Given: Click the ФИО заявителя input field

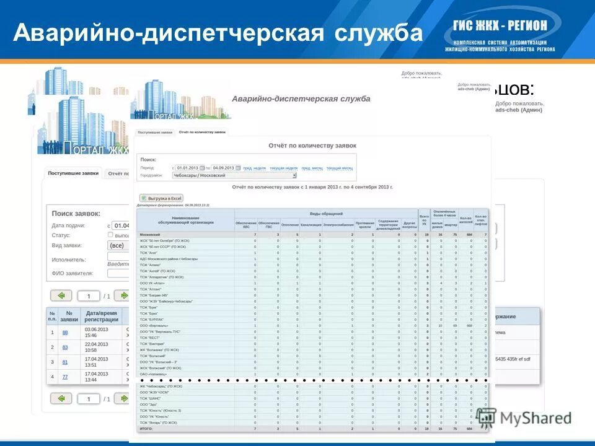Looking at the screenshot, I should point(118,273).
